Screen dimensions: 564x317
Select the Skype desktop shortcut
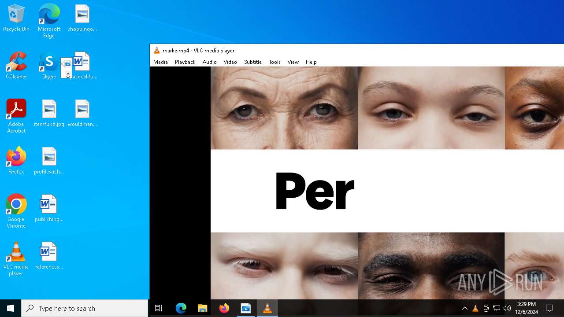49,66
